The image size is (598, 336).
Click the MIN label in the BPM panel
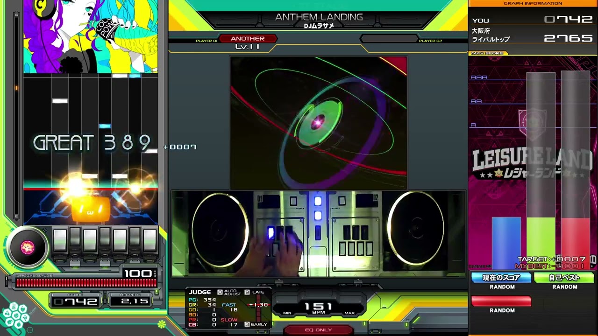click(287, 313)
